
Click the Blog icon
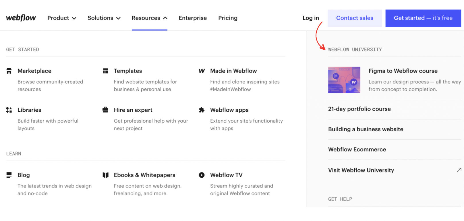click(9, 175)
